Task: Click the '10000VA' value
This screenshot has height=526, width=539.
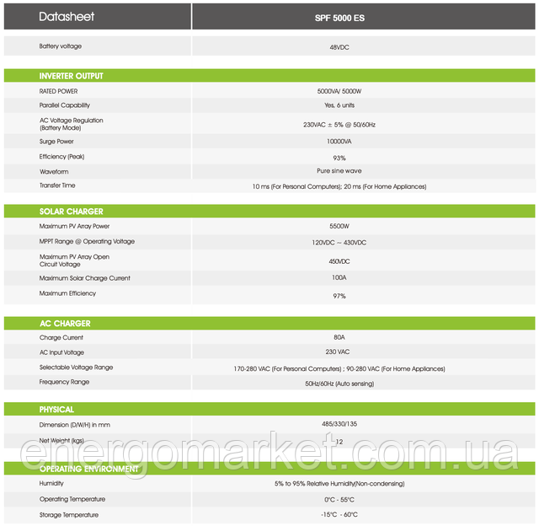Action: pos(339,142)
